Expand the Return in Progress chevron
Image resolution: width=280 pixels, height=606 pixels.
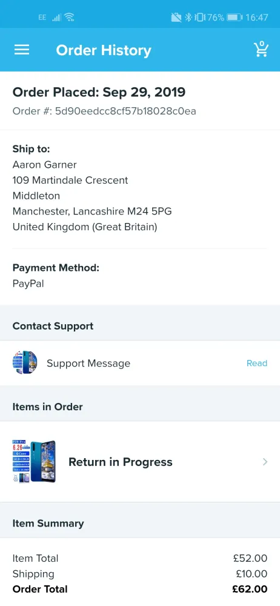(x=265, y=462)
